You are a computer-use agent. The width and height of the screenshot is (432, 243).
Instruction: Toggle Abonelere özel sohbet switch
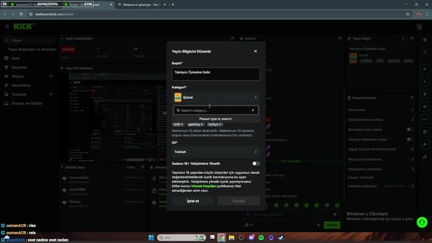click(x=410, y=130)
